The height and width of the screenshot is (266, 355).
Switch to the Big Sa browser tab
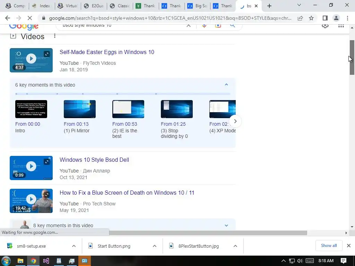[197, 6]
